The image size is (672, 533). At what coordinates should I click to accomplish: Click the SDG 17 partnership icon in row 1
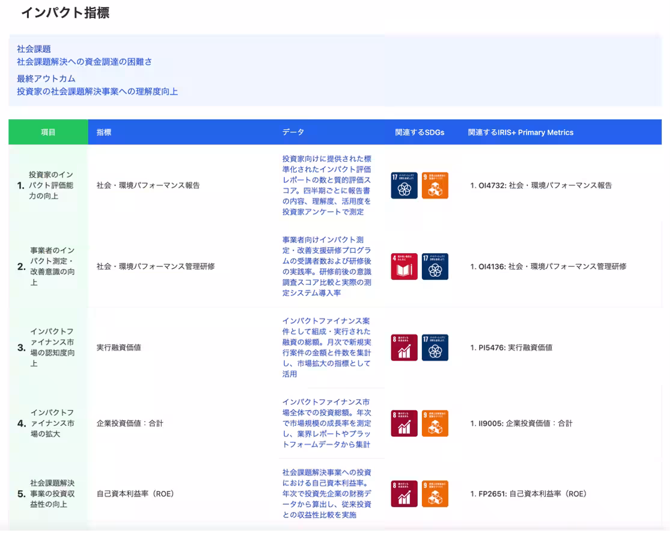404,186
